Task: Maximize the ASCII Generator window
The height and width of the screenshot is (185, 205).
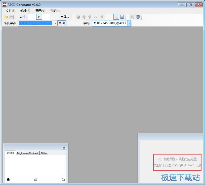Action: pos(190,5)
